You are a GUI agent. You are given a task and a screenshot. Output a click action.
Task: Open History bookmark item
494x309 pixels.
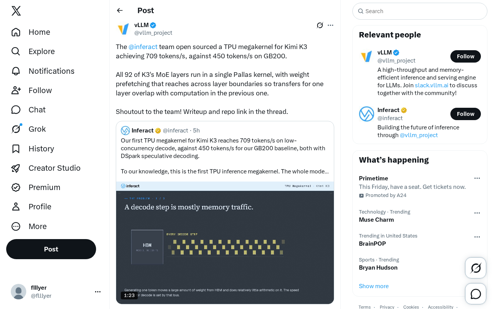click(x=33, y=149)
